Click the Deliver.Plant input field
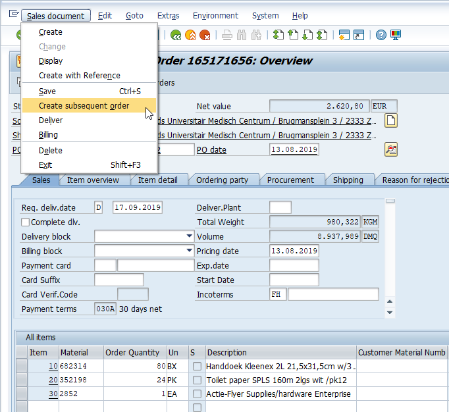This screenshot has width=449, height=412. tap(280, 207)
